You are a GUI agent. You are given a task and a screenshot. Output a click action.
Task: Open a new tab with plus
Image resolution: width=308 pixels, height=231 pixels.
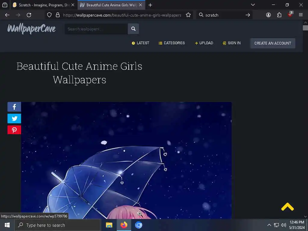click(x=150, y=5)
